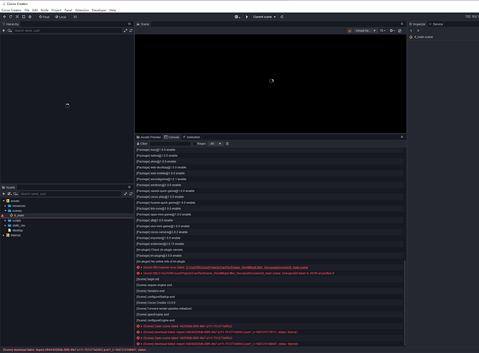Clear the console log

pyautogui.click(x=143, y=143)
